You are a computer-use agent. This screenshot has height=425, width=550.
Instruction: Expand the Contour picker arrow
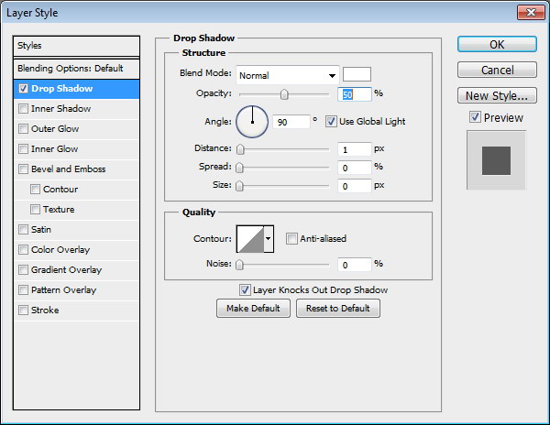[269, 239]
